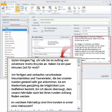
Task: Click the Save & Close ribbon button
Action: pyautogui.click(x=3, y=9)
